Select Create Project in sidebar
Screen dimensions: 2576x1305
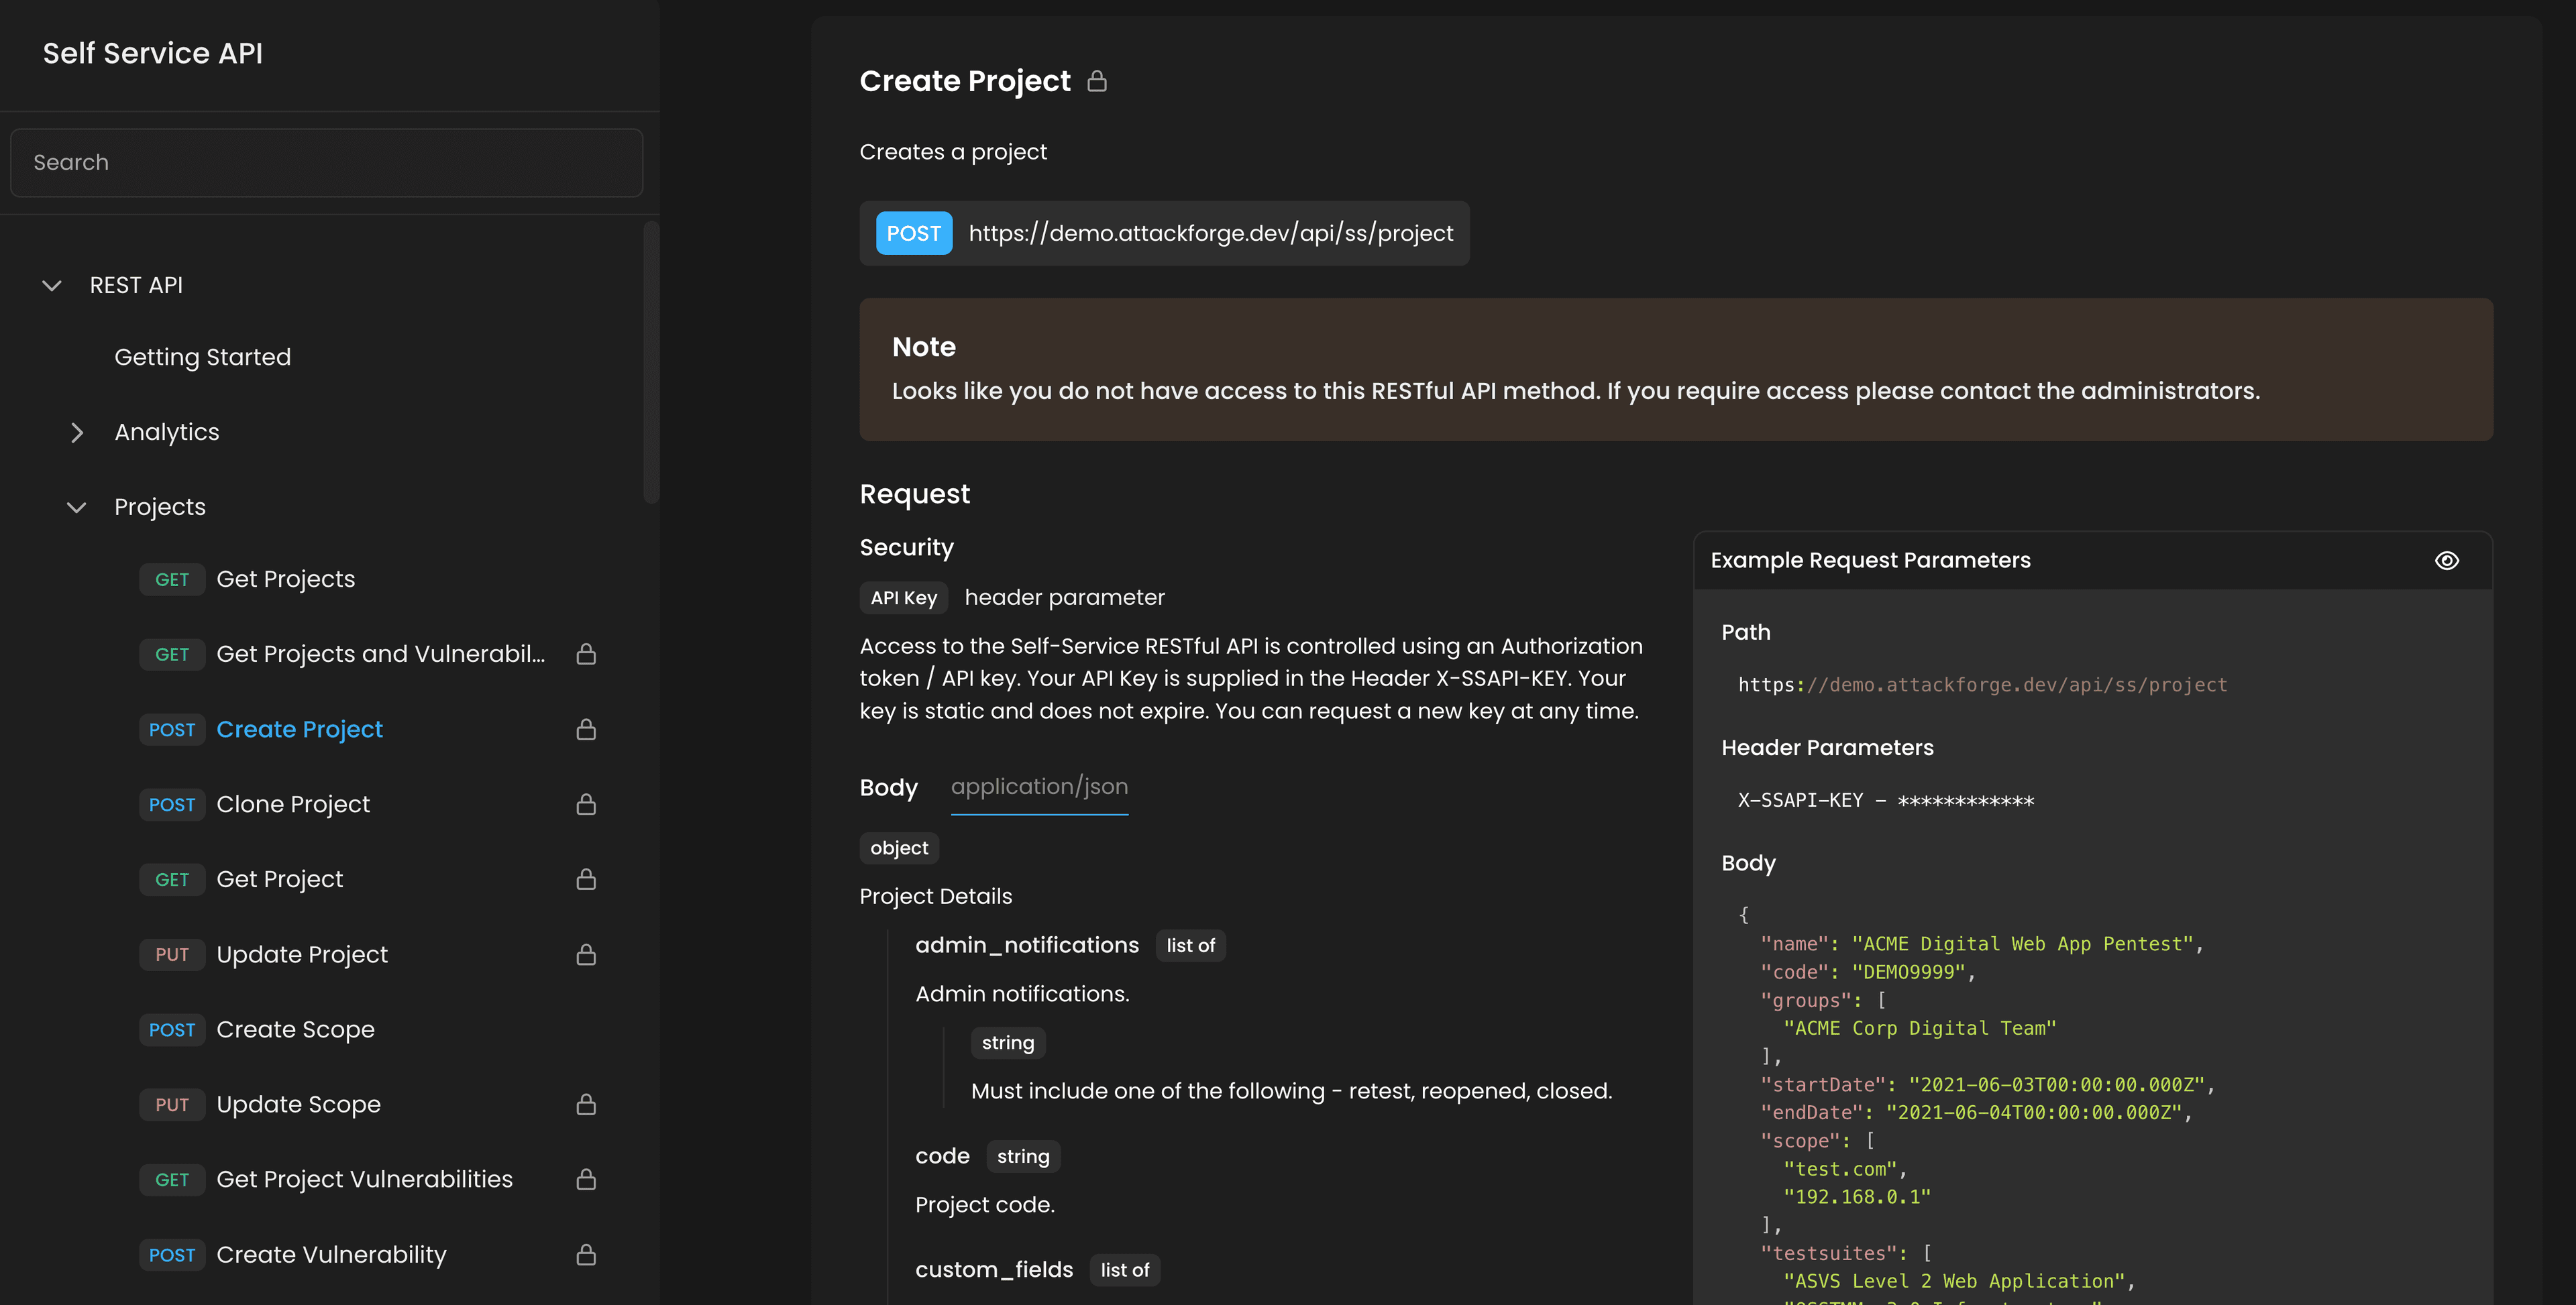(x=300, y=729)
